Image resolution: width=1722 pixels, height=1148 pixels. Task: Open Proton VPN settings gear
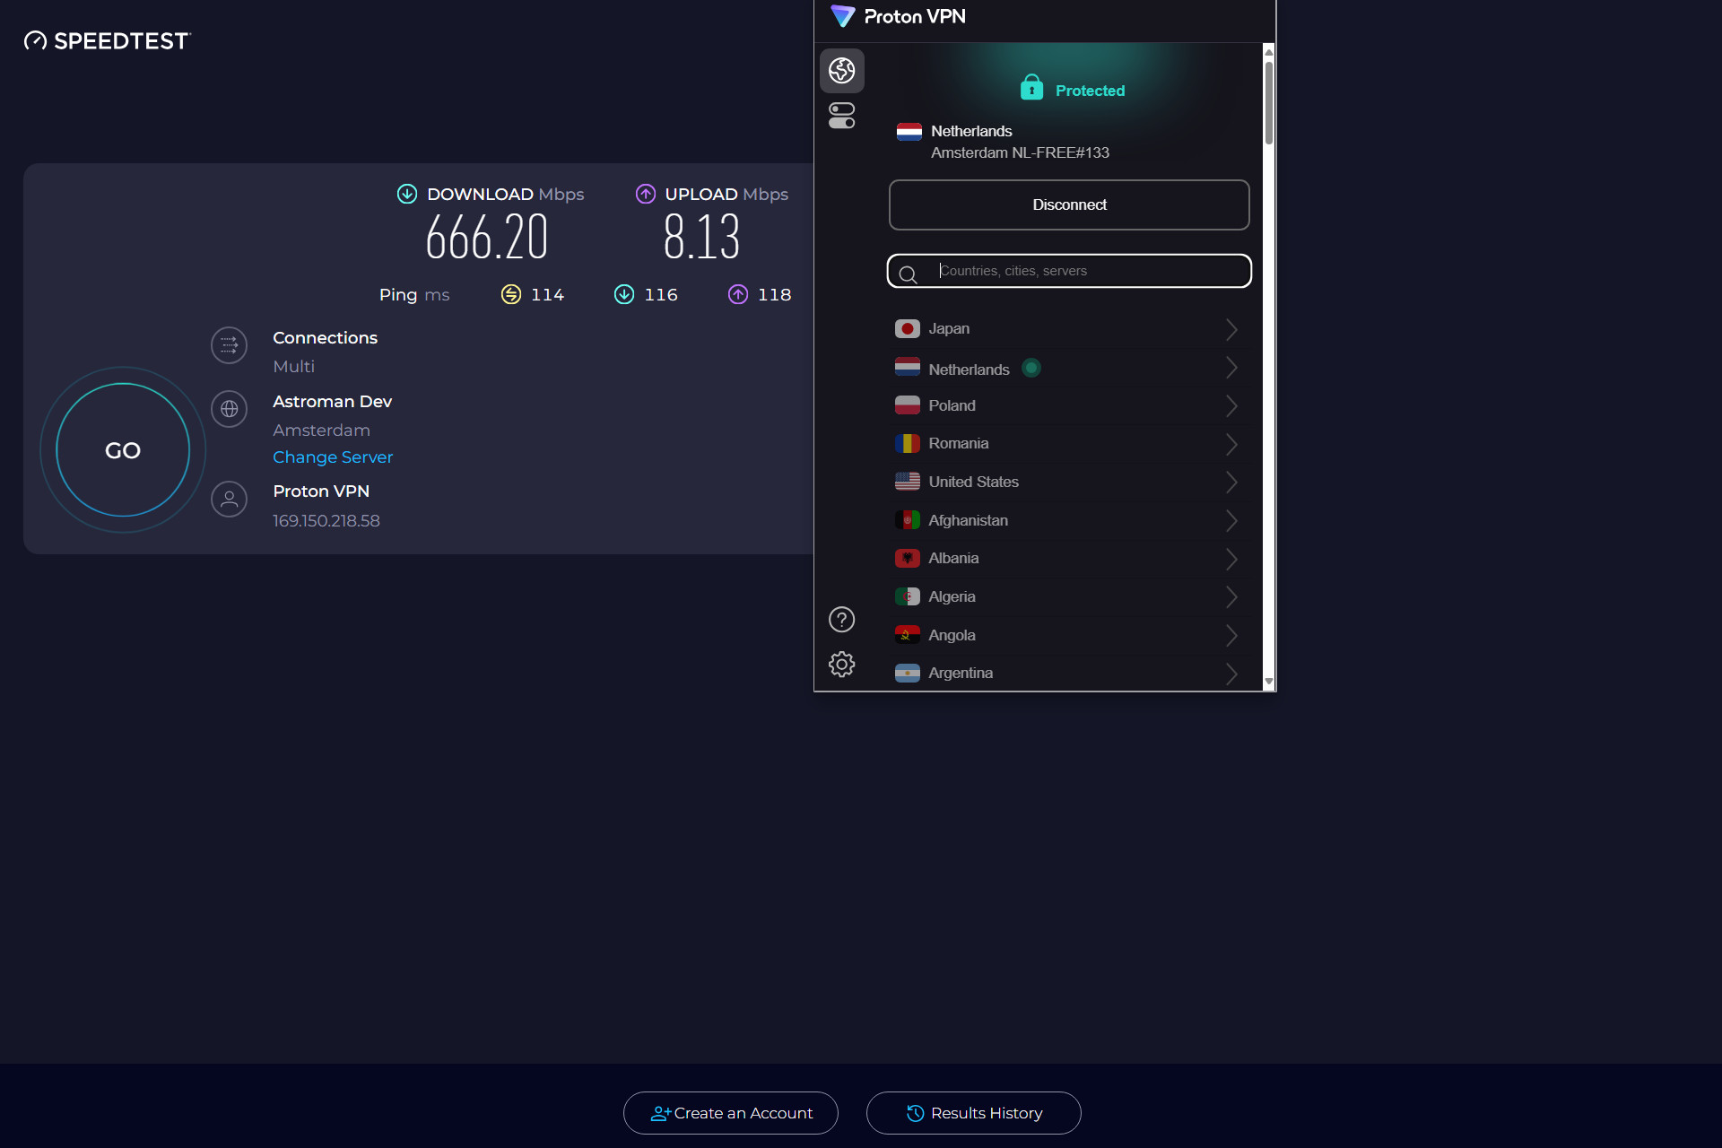pos(841,665)
